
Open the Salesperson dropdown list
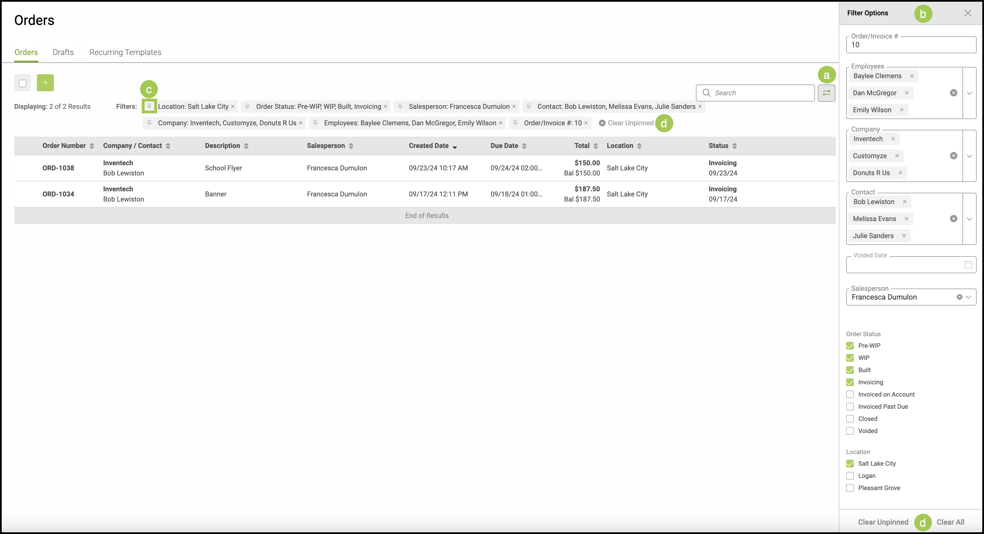pyautogui.click(x=968, y=297)
